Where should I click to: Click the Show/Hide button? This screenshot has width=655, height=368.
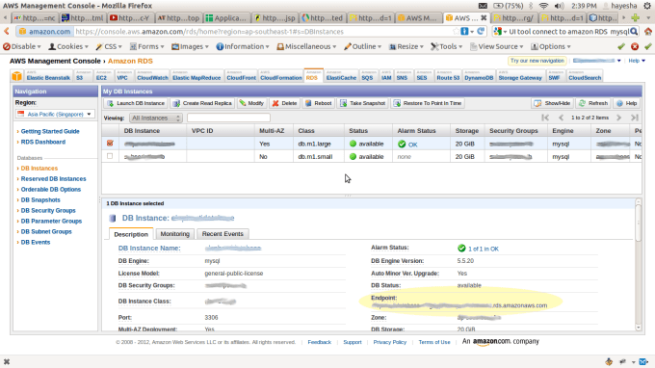click(552, 103)
